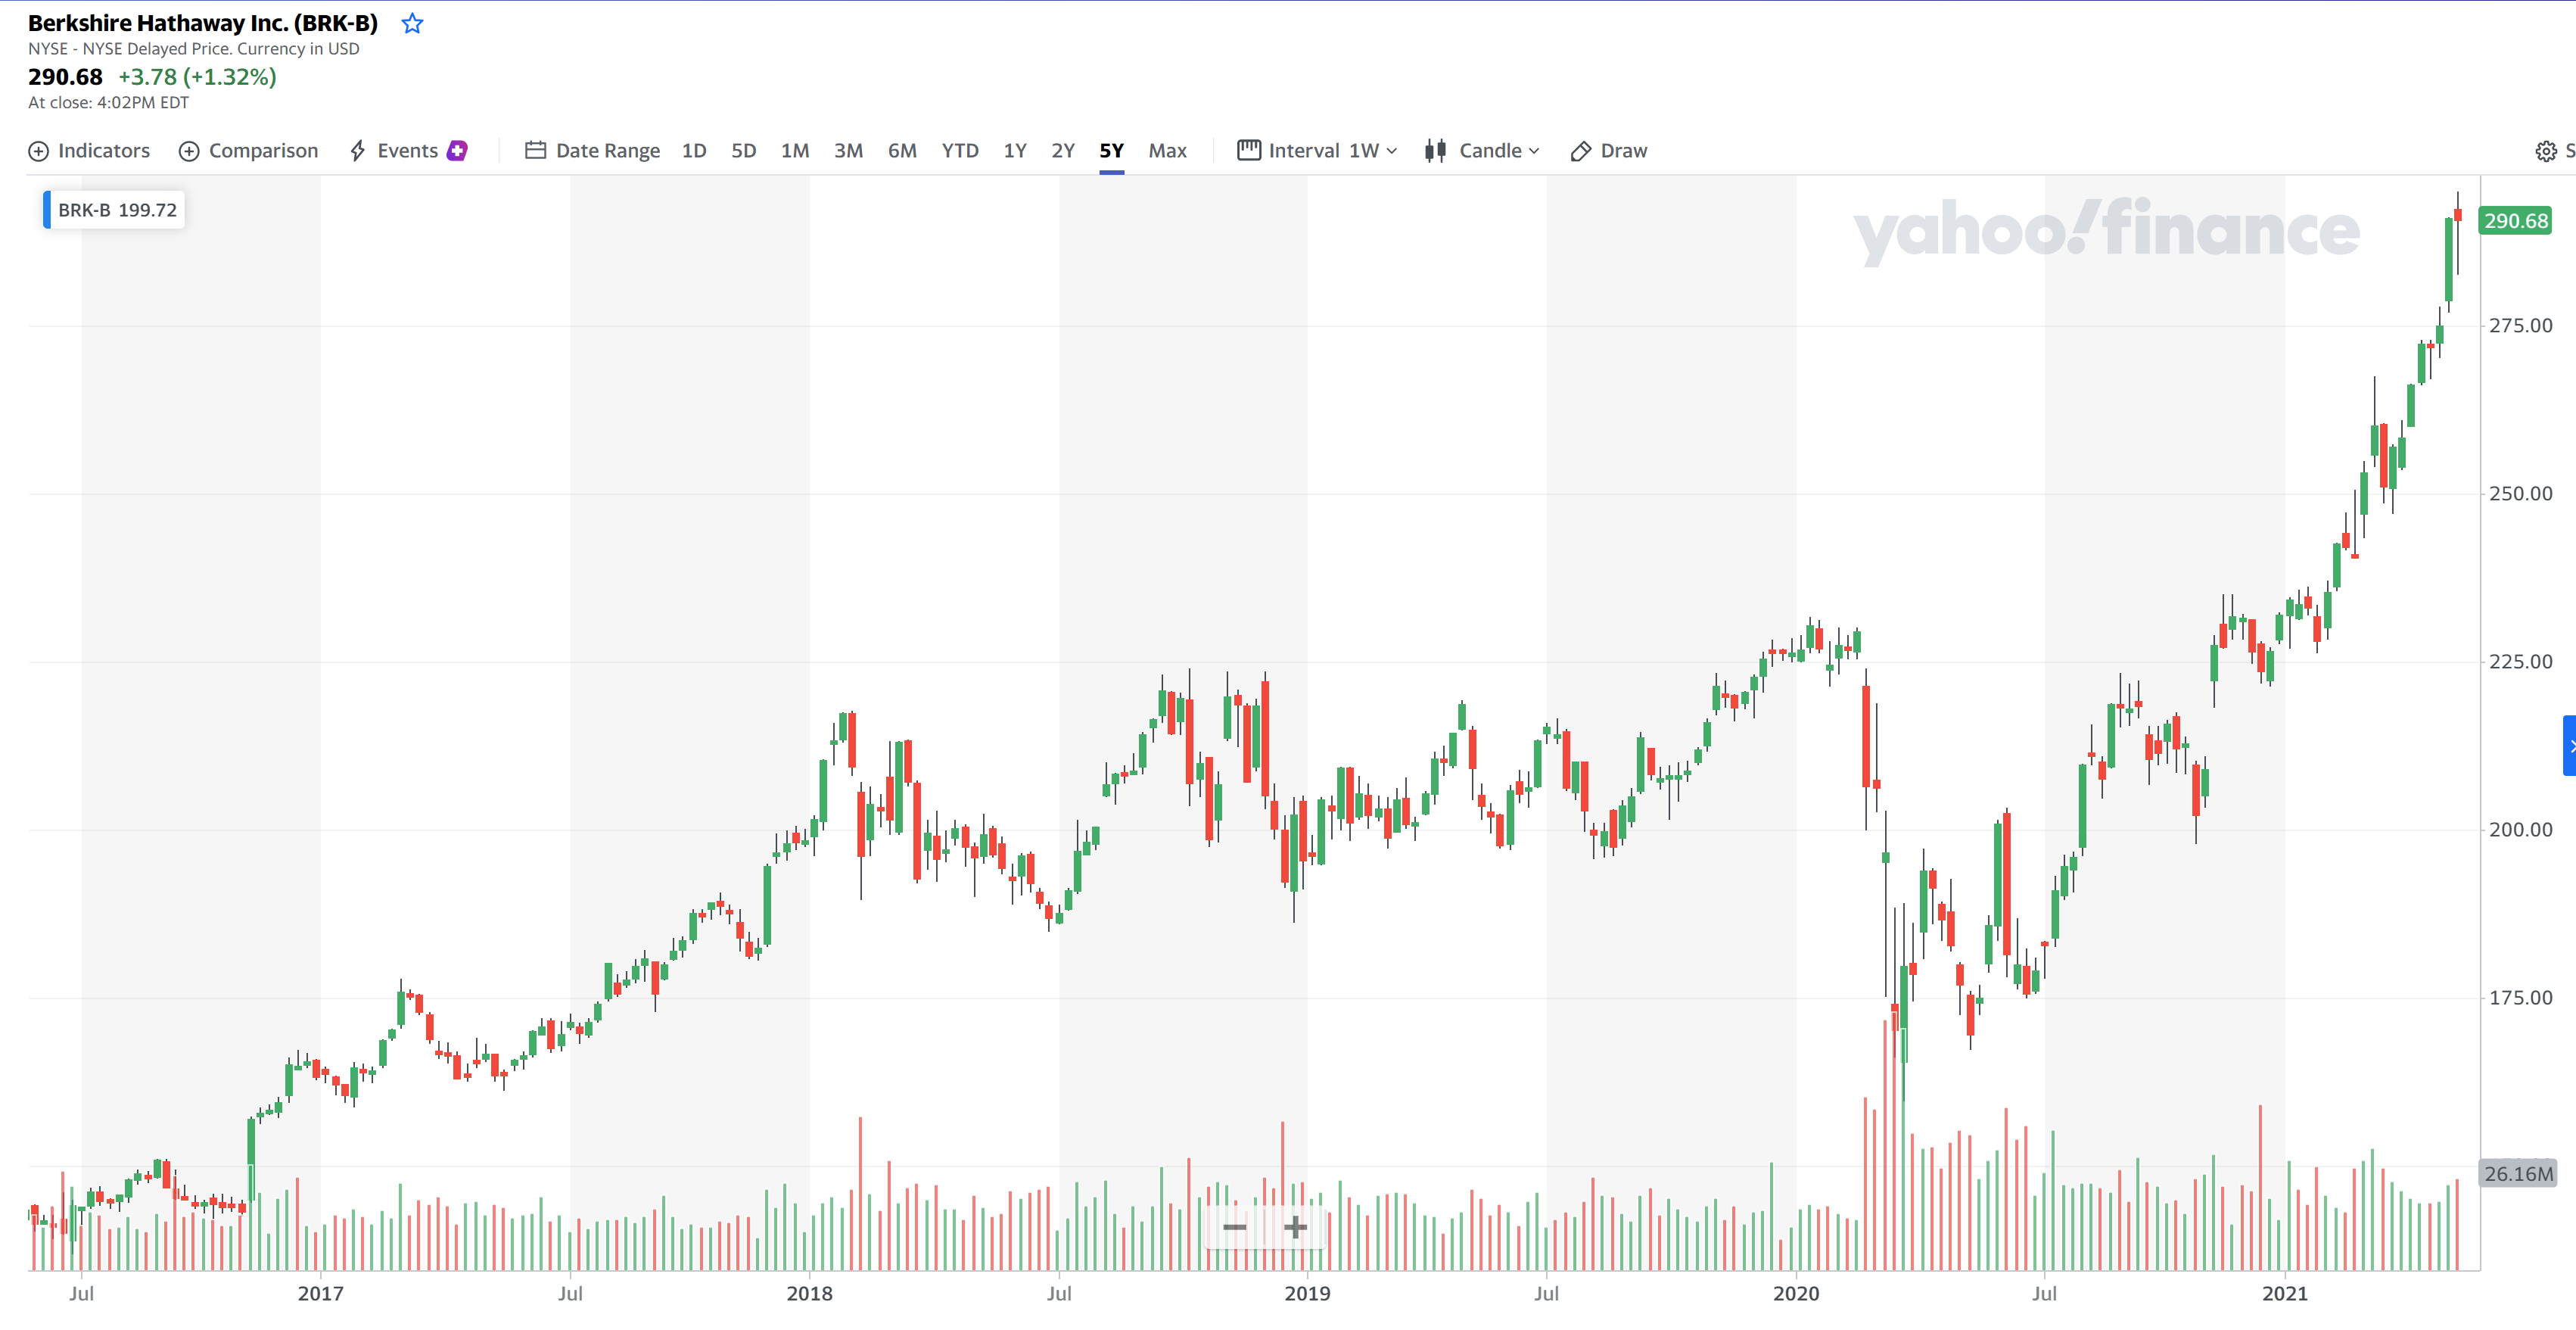This screenshot has width=2576, height=1330.
Task: Switch to the 1D range
Action: (693, 151)
